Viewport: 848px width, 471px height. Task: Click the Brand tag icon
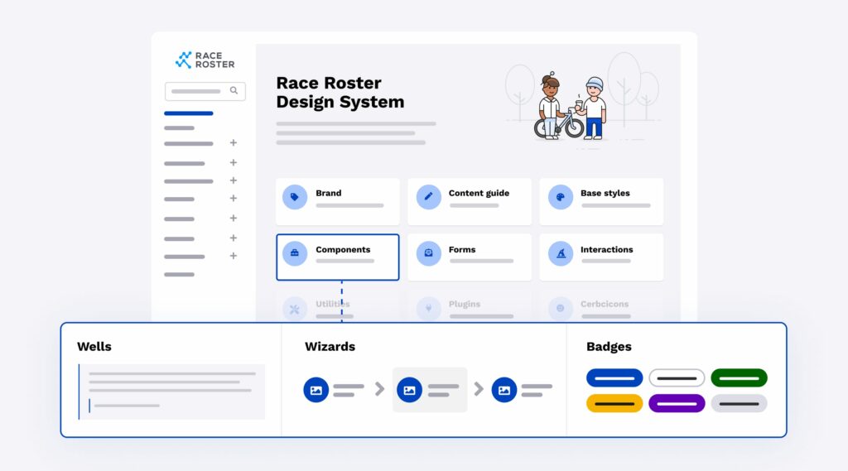(x=295, y=197)
